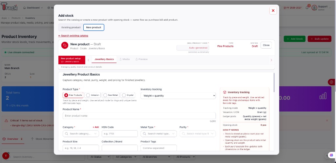Click the Auto-generated SKU code field

tap(193, 48)
